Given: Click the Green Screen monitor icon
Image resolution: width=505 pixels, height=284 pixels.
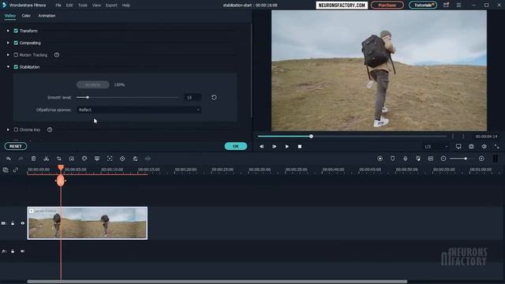Looking at the screenshot, I should (97, 159).
